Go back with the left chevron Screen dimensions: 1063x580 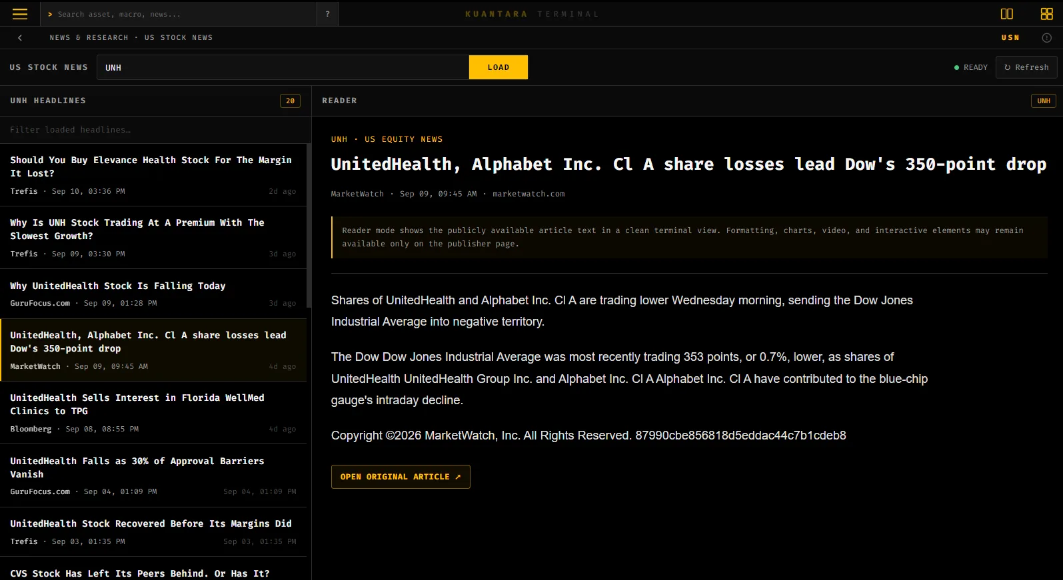pos(20,38)
